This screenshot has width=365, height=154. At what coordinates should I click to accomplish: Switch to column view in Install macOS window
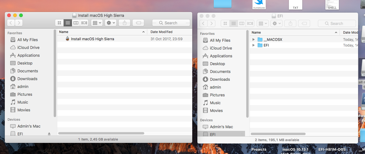click(76, 23)
